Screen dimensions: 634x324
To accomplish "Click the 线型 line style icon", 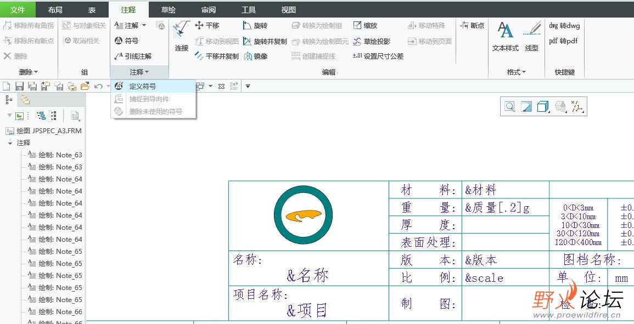I will point(531,36).
